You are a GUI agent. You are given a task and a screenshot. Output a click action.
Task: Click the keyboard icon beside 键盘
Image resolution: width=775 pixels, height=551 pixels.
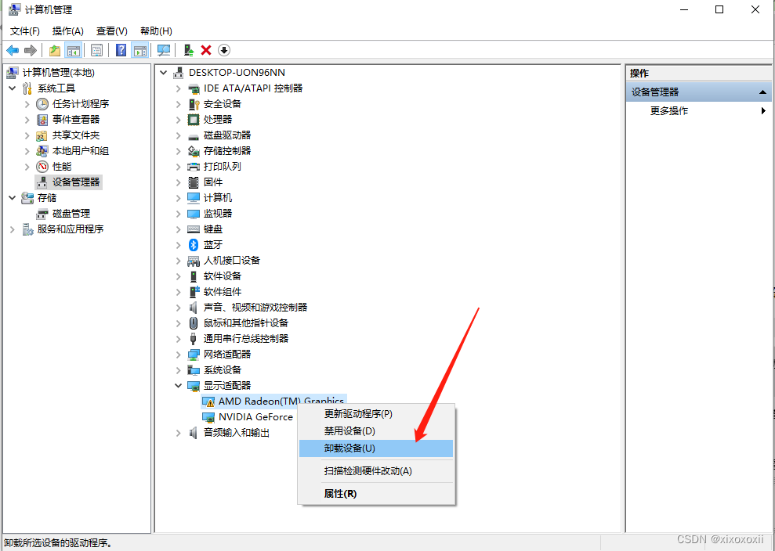click(194, 229)
